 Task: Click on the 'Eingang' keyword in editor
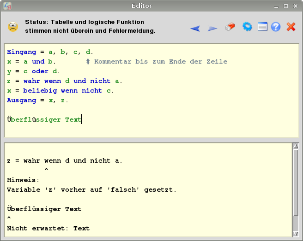pos(20,52)
